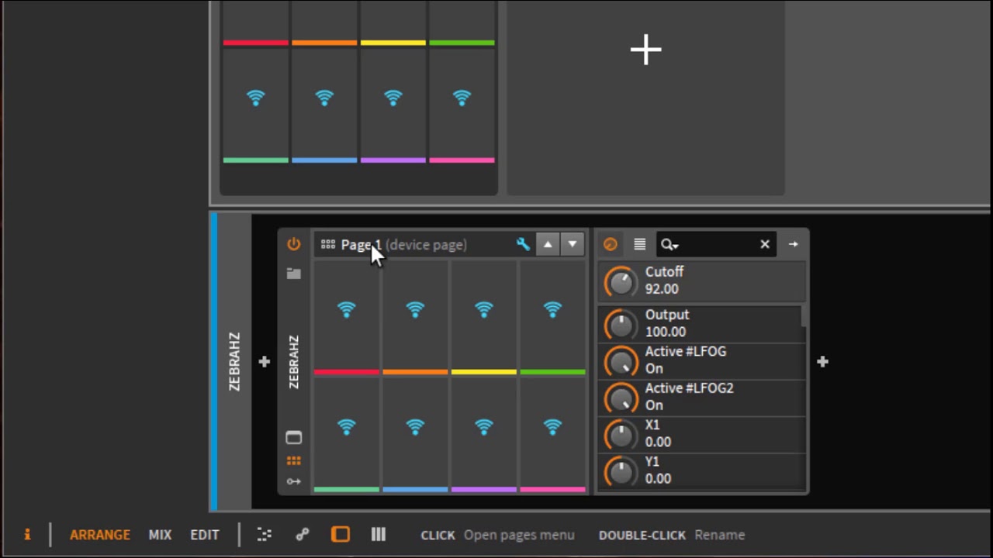Select the Output value 100.00

coord(666,332)
